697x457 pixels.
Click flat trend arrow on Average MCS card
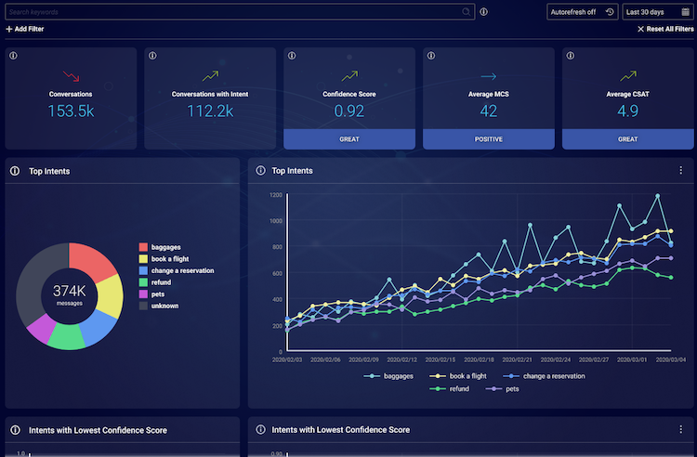tap(489, 76)
